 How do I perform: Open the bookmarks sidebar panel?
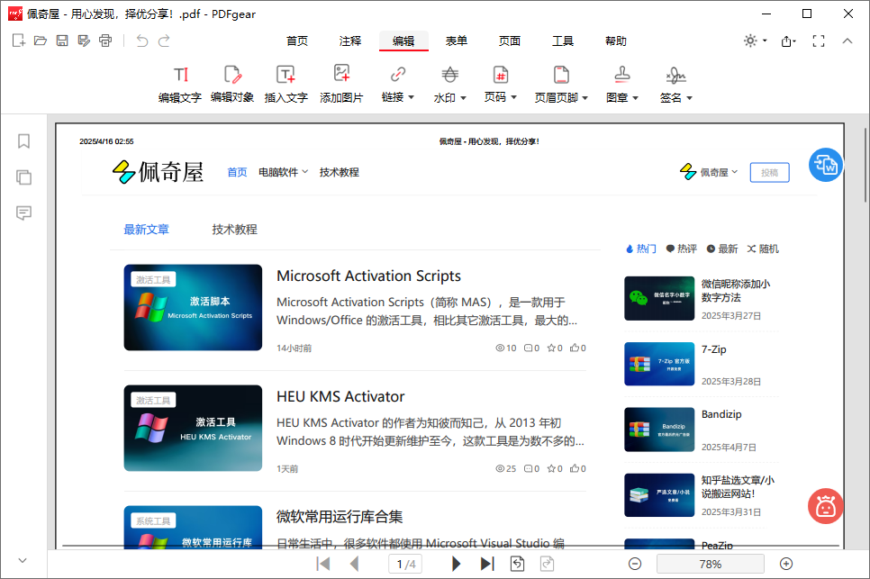point(23,140)
